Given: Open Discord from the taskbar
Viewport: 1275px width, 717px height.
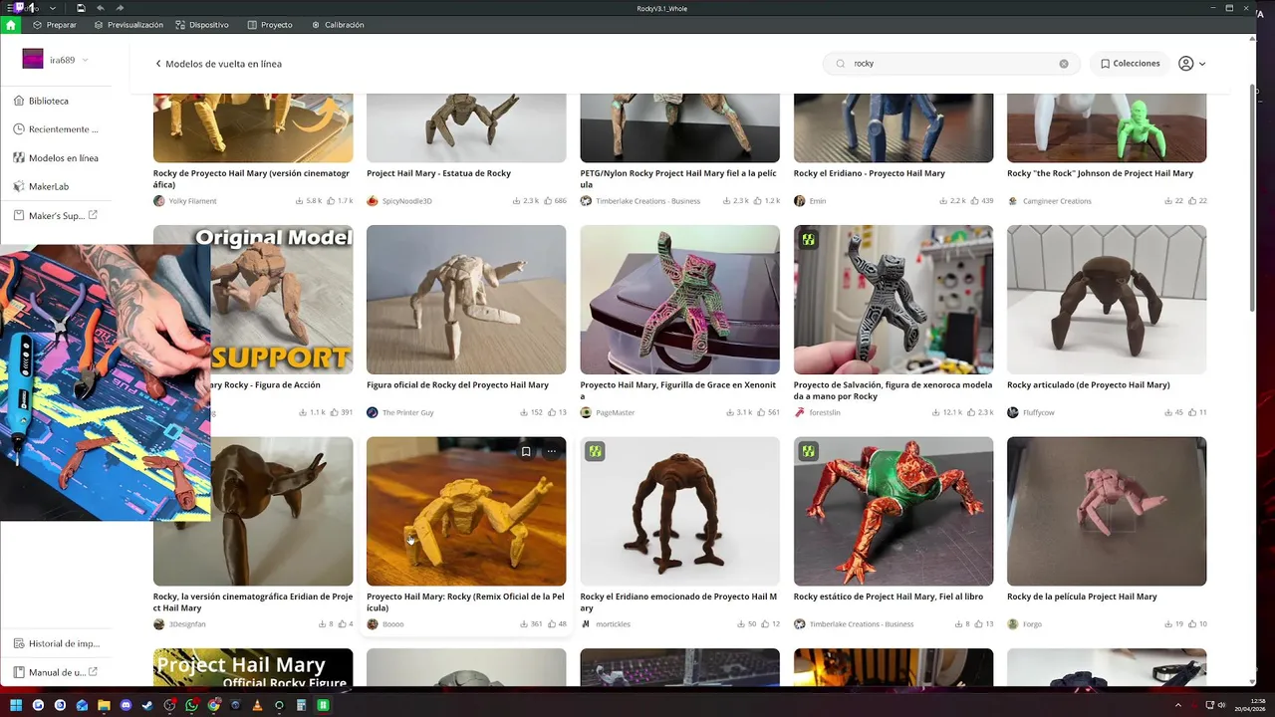Looking at the screenshot, I should [126, 705].
